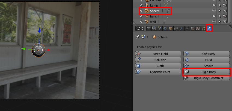Select the benchi name in the outliner
This screenshot has width=232, height=111.
pos(154,16)
